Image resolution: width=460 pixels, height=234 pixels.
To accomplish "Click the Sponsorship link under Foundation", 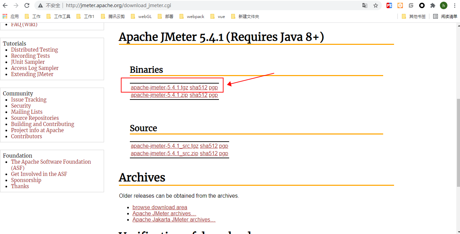I will tap(26, 180).
